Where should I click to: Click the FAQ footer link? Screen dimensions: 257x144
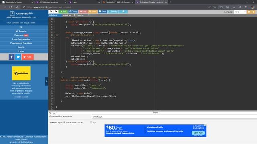click(4, 137)
